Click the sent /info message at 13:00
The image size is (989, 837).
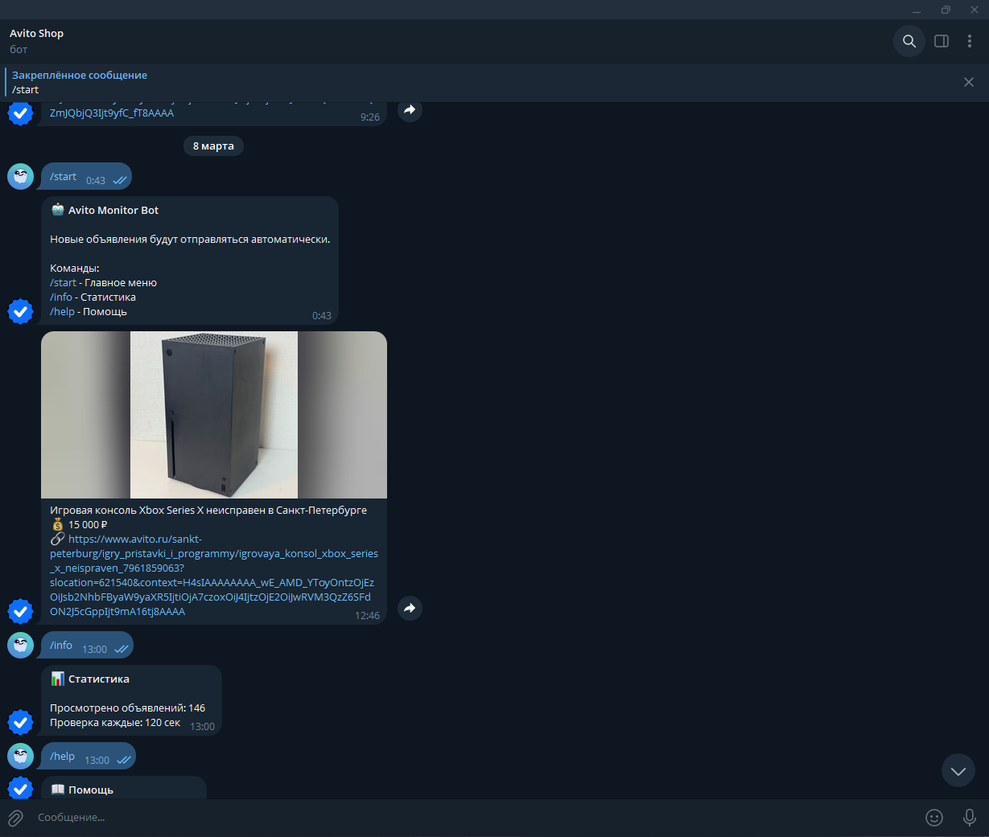(87, 646)
